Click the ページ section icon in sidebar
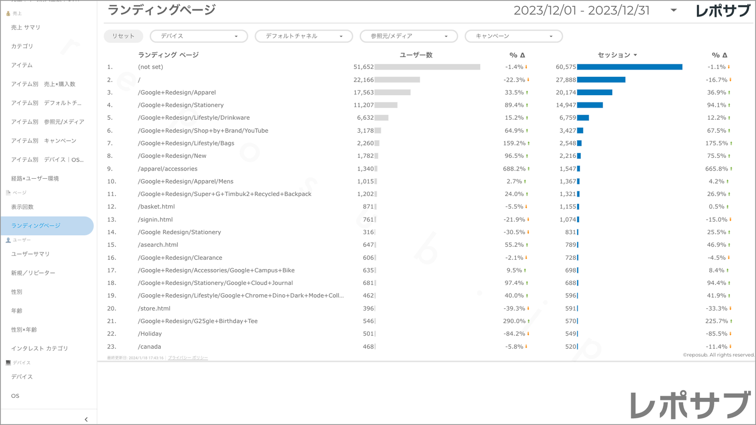The height and width of the screenshot is (425, 756). click(8, 193)
